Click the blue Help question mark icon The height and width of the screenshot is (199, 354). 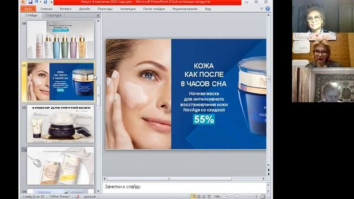268,9
